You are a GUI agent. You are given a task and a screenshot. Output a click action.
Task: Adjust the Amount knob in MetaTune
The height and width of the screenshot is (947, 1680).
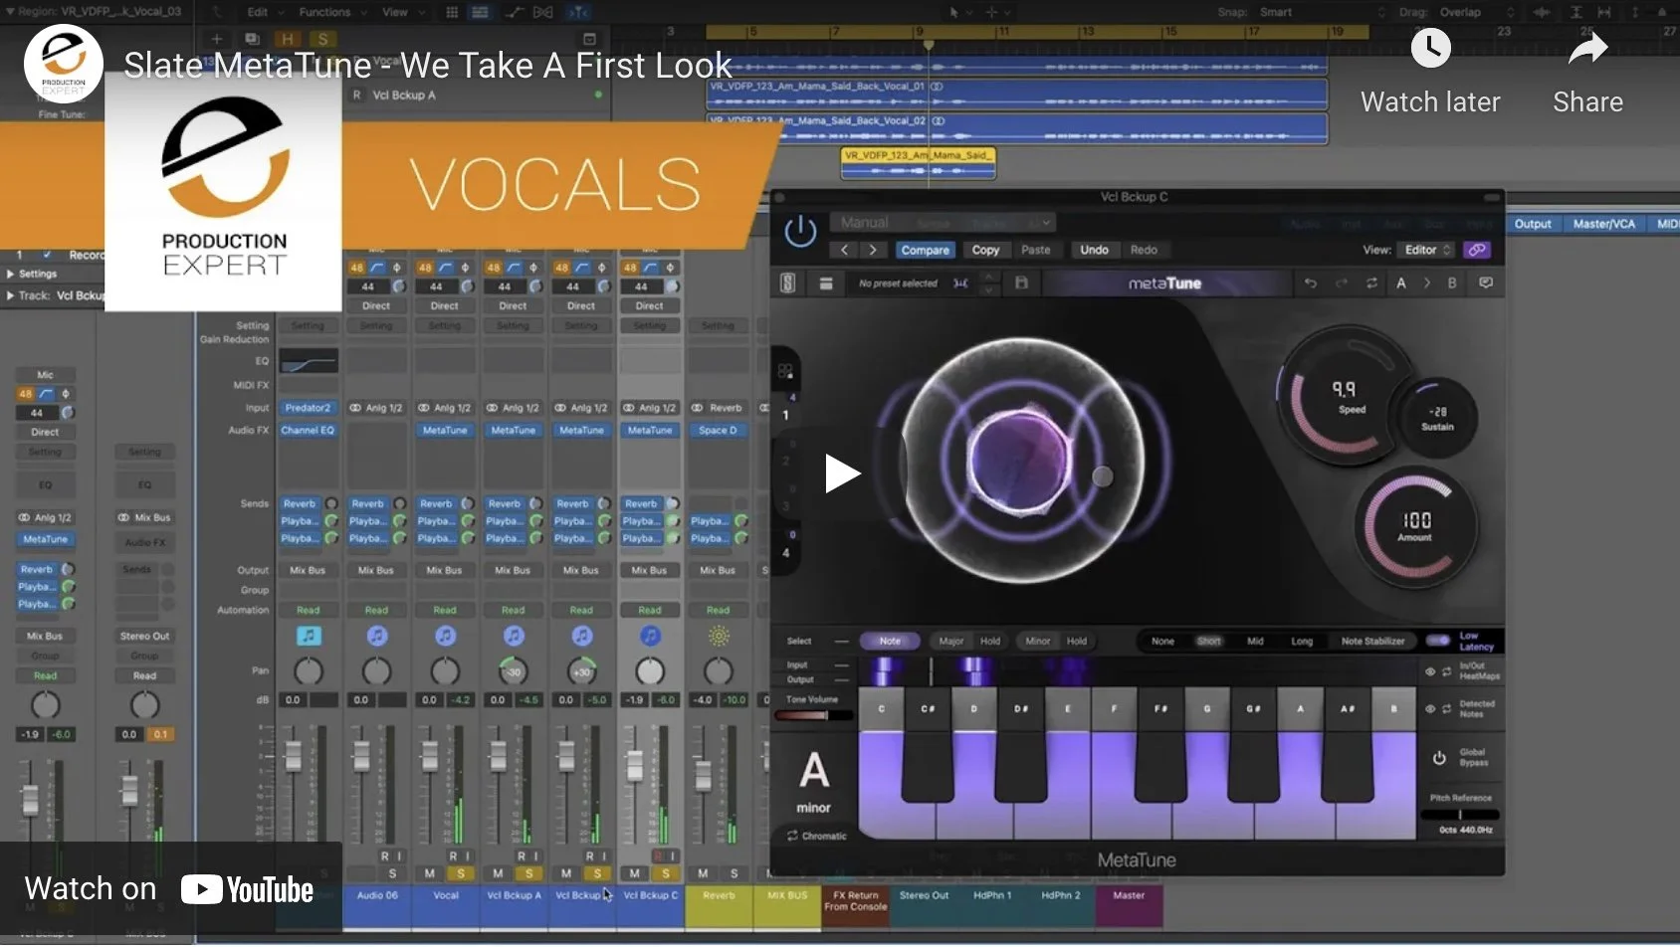coord(1415,526)
